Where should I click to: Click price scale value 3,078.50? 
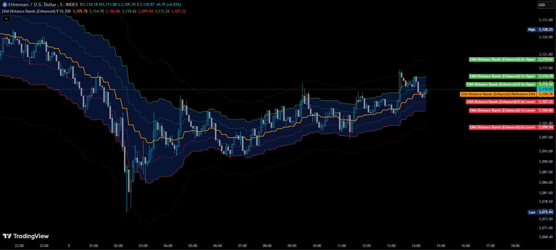click(546, 202)
